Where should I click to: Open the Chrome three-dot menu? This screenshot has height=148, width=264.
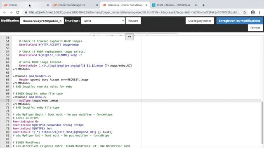259,12
